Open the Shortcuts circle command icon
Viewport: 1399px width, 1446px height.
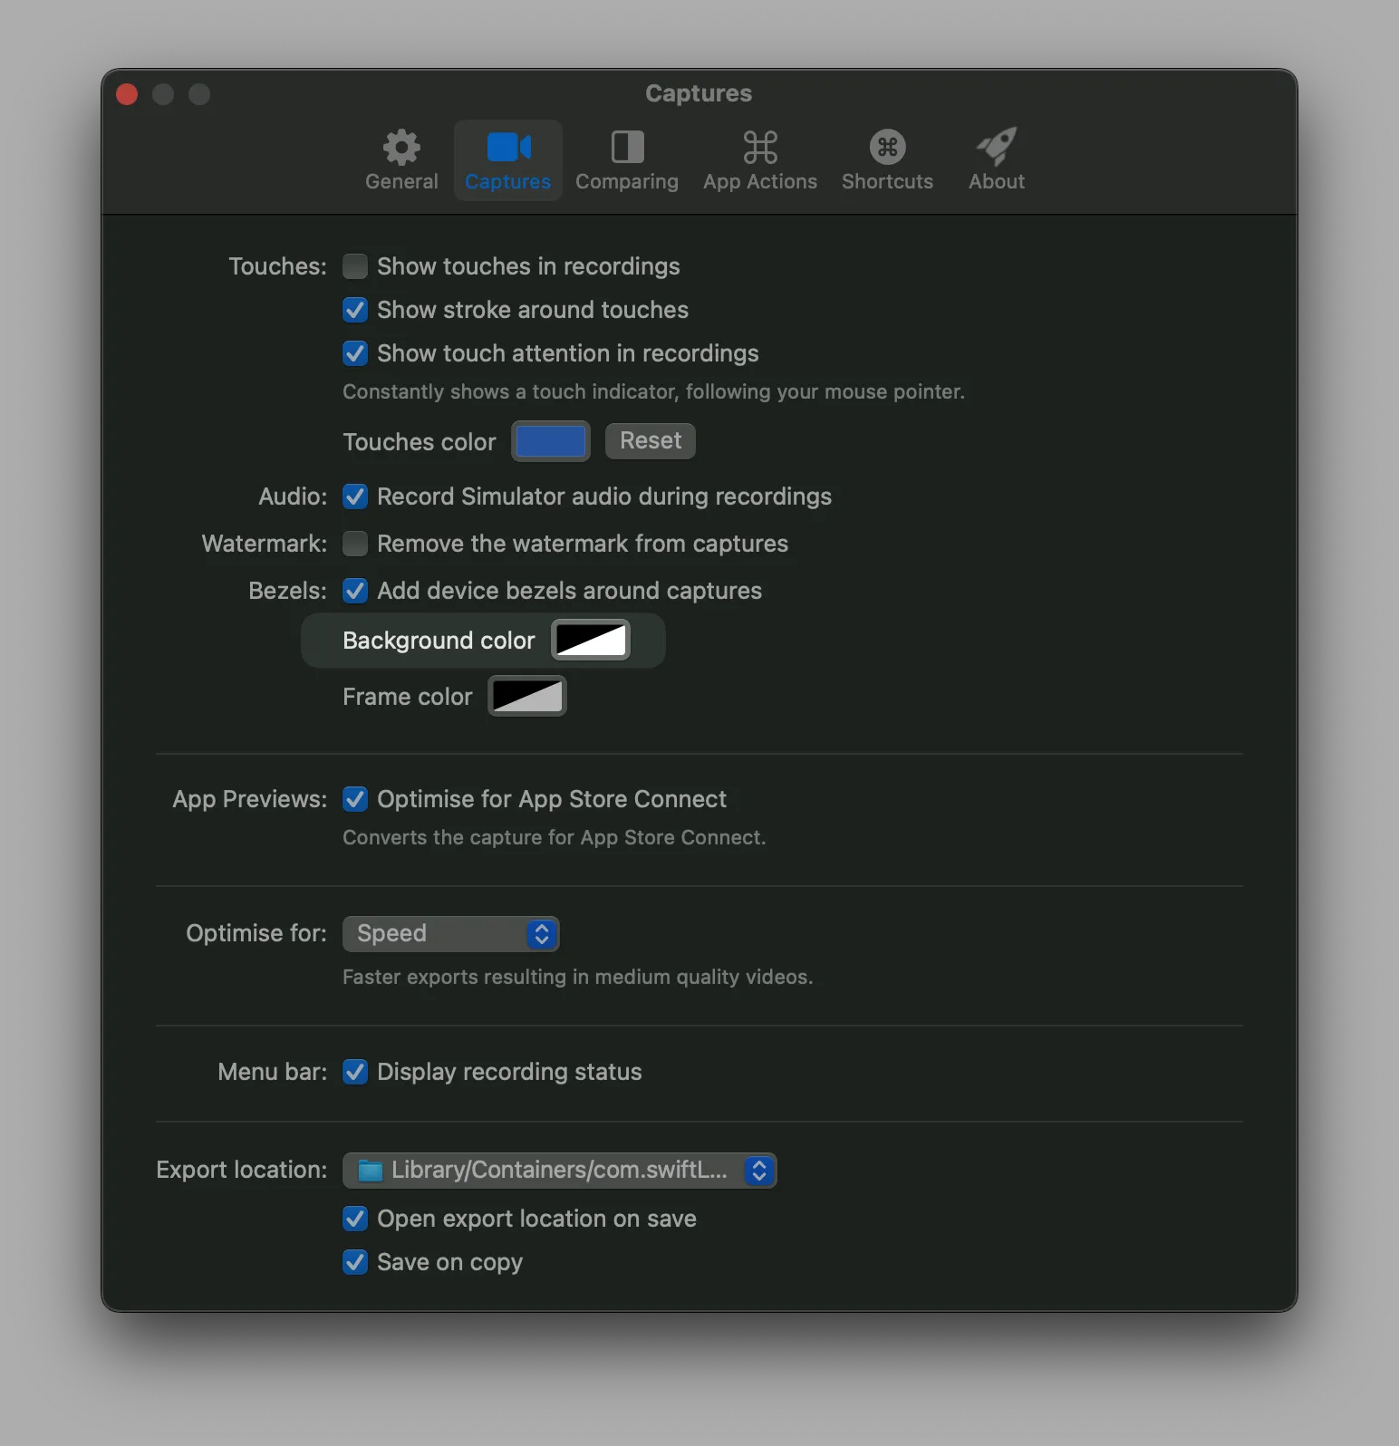887,148
